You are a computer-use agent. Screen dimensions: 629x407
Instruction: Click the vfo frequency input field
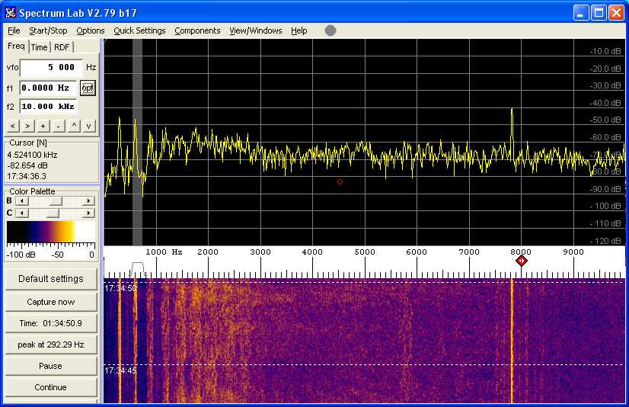51,67
